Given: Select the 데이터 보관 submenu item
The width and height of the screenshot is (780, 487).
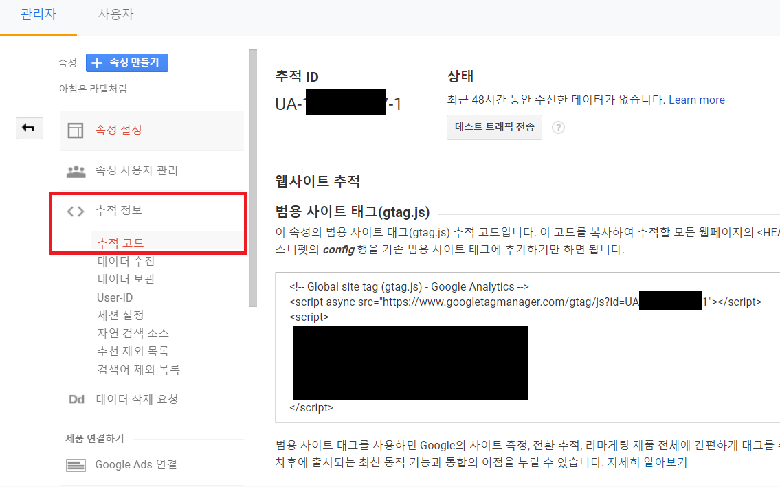Looking at the screenshot, I should pos(126,279).
